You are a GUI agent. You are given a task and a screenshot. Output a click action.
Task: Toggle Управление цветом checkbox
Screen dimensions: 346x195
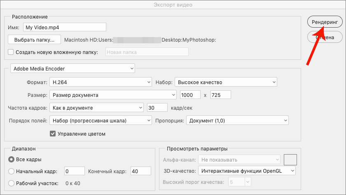pos(52,134)
